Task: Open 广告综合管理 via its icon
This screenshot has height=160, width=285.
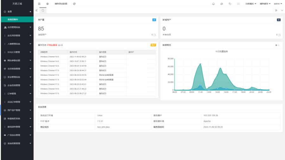Action: (x=5, y=135)
